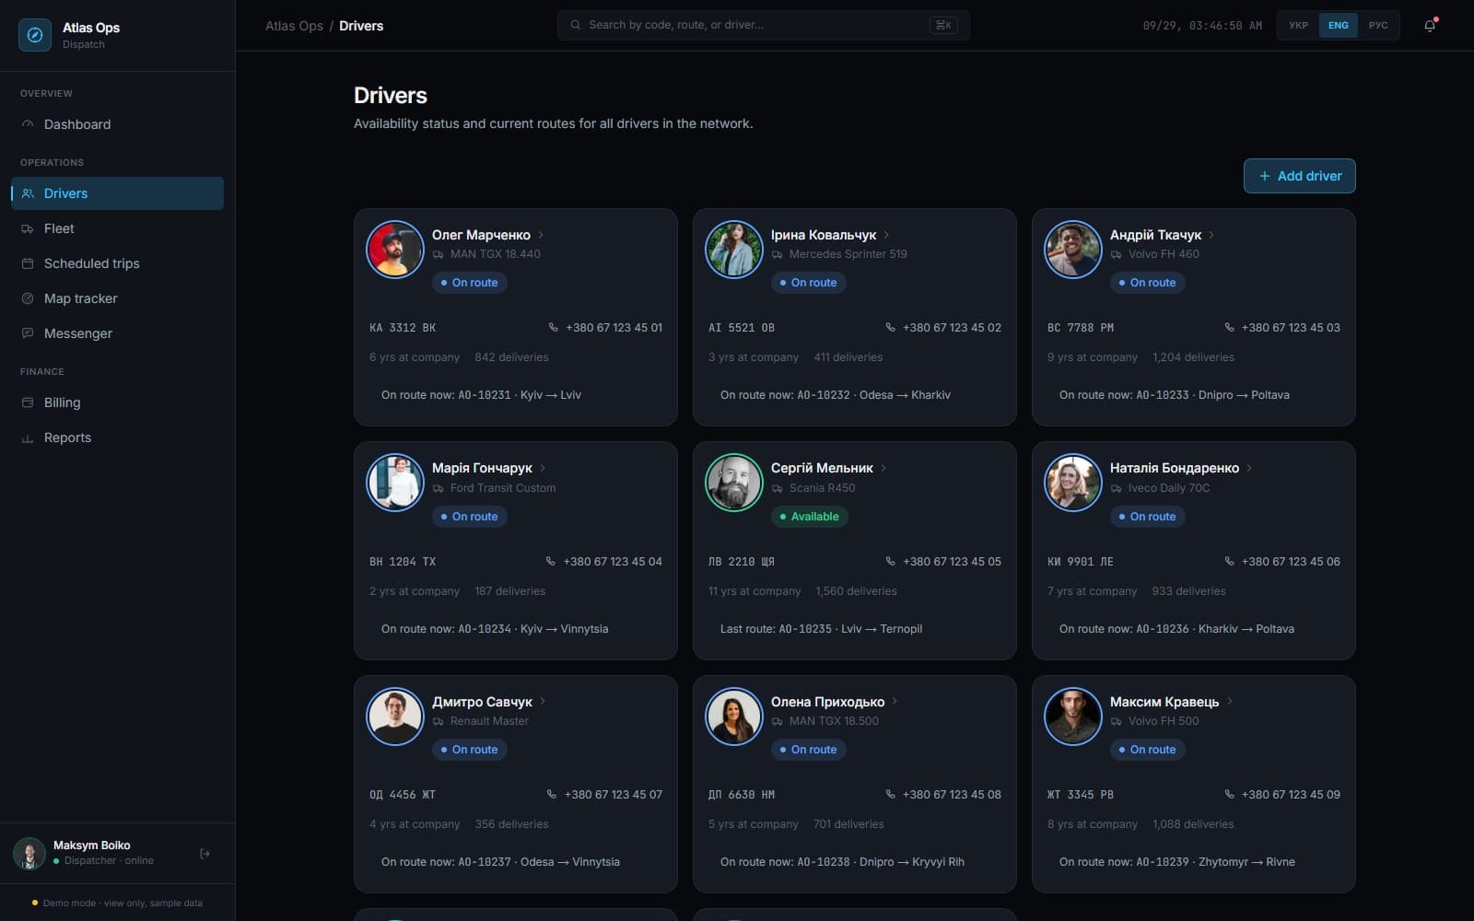The image size is (1474, 921).
Task: Open Billing in the sidebar
Action: 117,402
